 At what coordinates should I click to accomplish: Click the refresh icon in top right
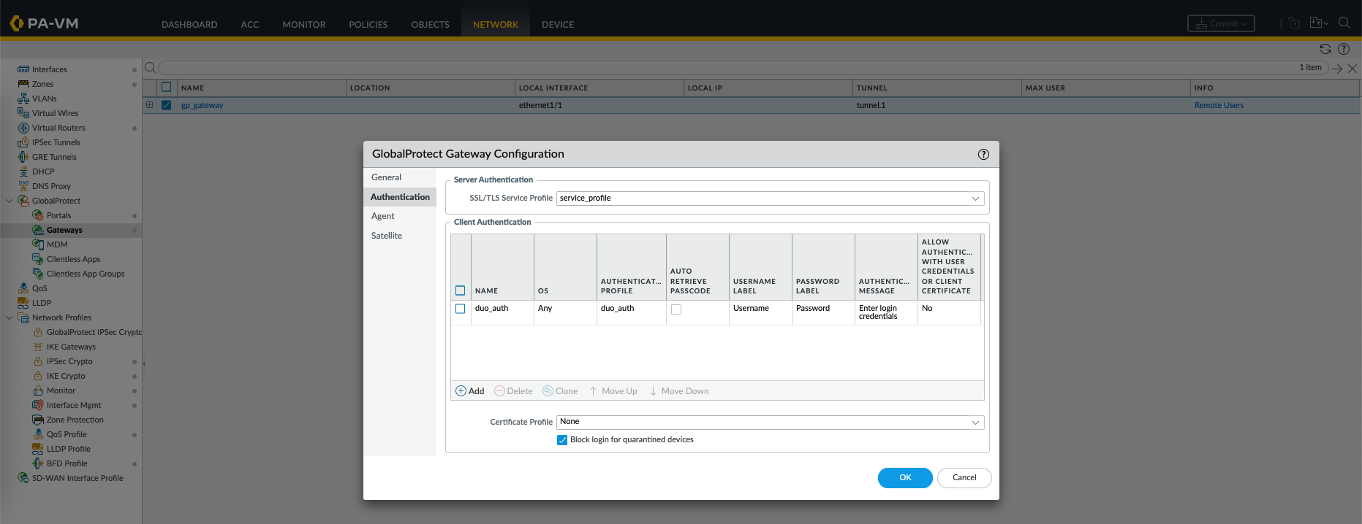tap(1325, 49)
